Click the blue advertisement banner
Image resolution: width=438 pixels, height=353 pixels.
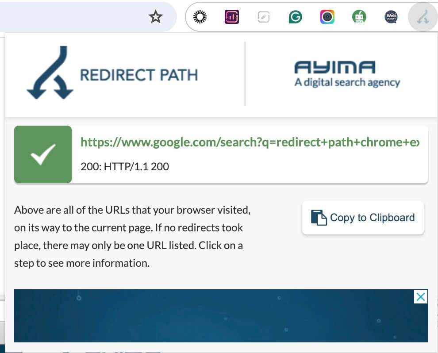221,316
